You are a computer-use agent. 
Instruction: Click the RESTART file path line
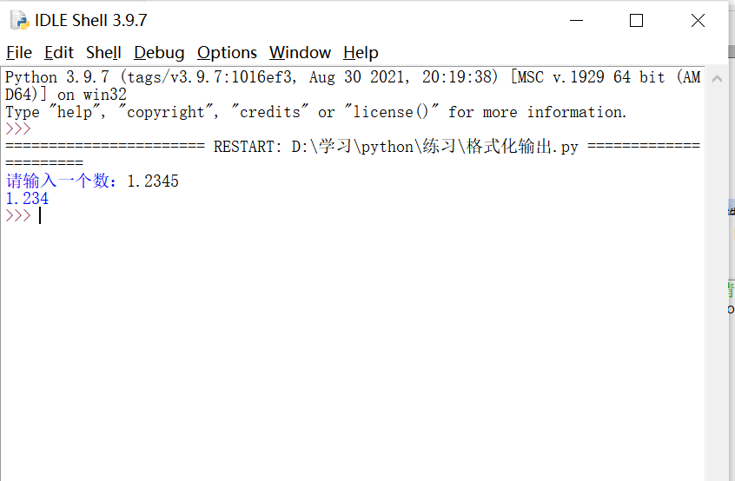(x=353, y=147)
